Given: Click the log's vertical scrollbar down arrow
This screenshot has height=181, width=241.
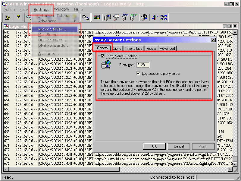Looking at the screenshot, I should (x=235, y=164).
